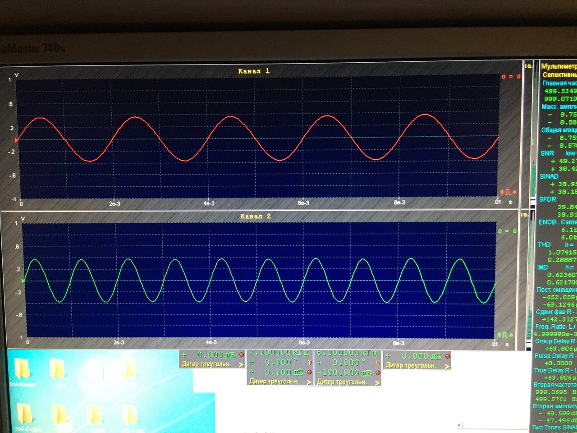This screenshot has width=577, height=433.
Task: Click the SINAD label in the multimeter panel
Action: tap(549, 176)
